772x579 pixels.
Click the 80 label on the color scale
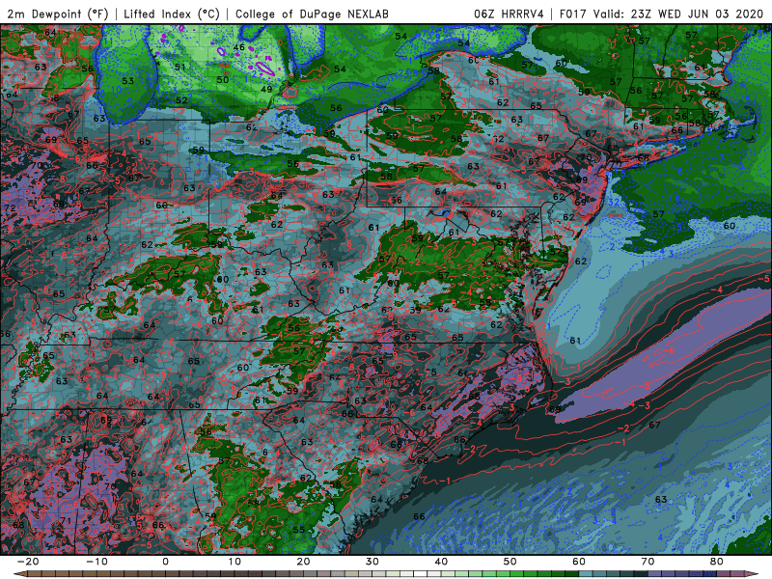coord(717,562)
